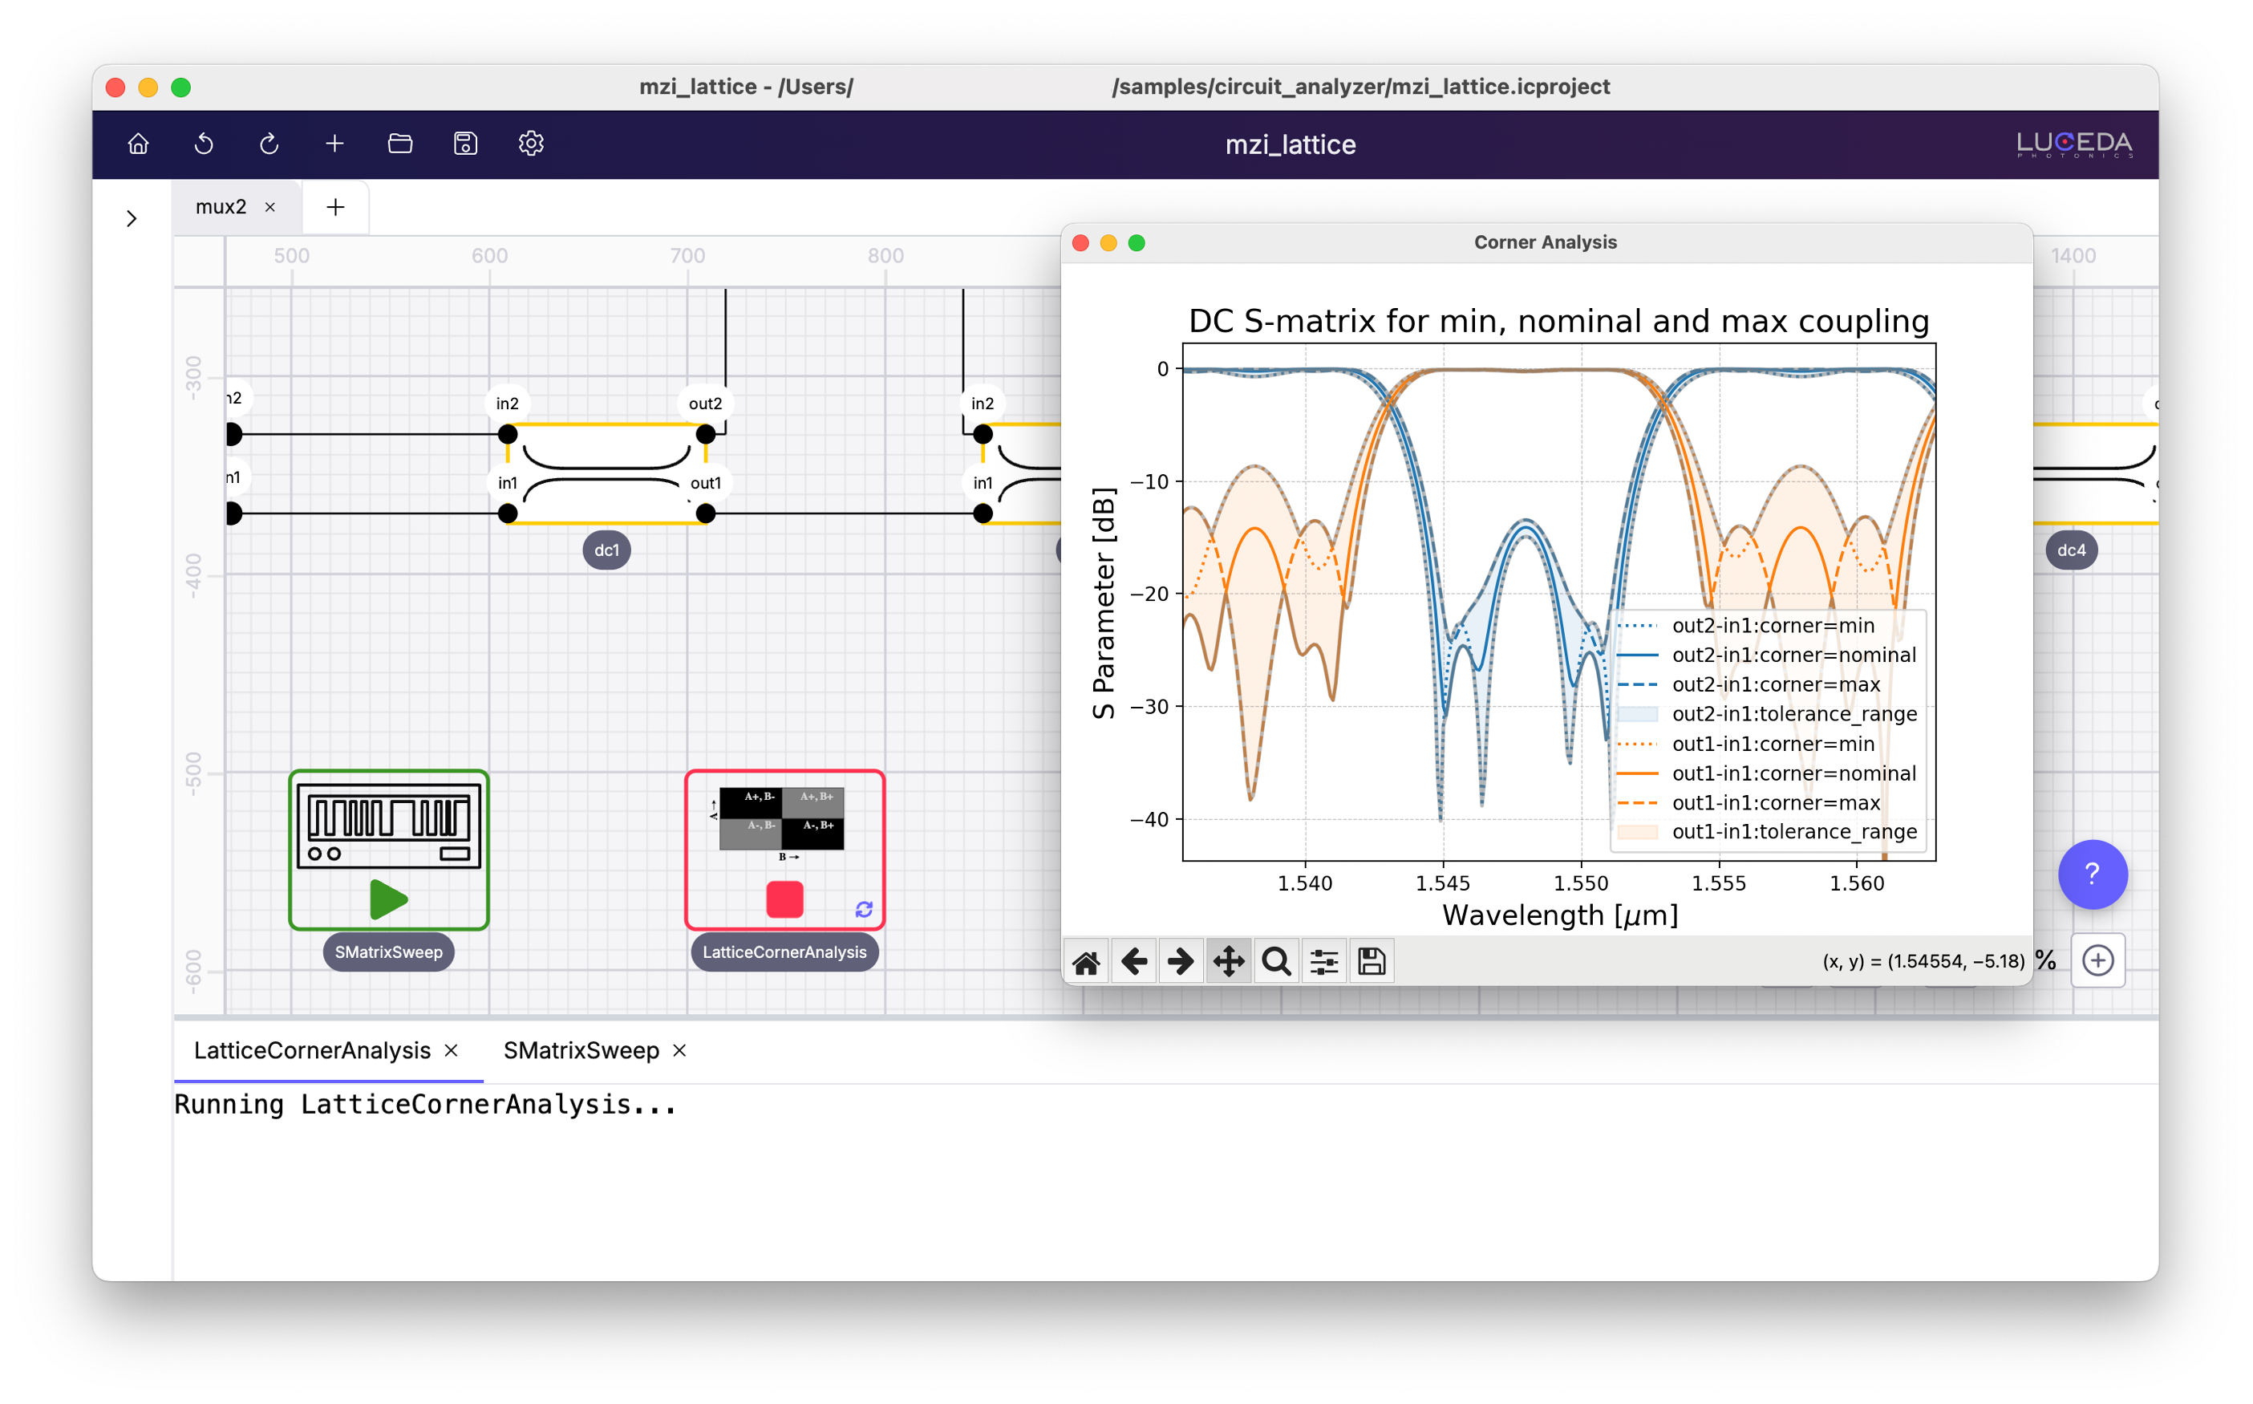Go back to previous plot view
The image size is (2253, 1404).
1133,961
